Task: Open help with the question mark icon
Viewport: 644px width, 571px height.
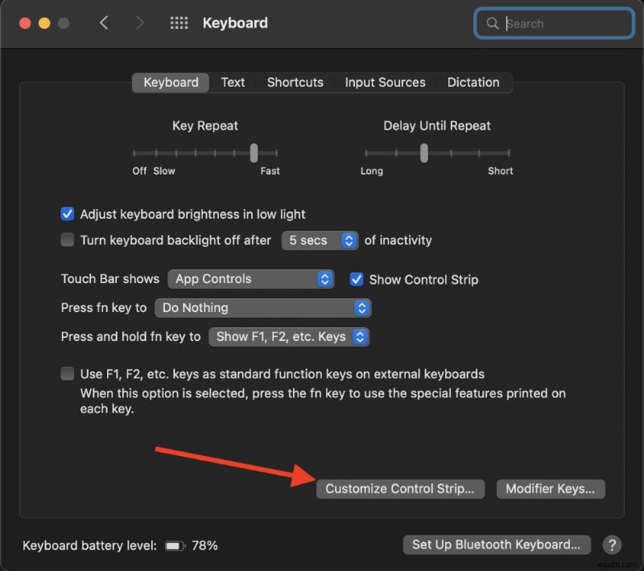Action: coord(612,544)
